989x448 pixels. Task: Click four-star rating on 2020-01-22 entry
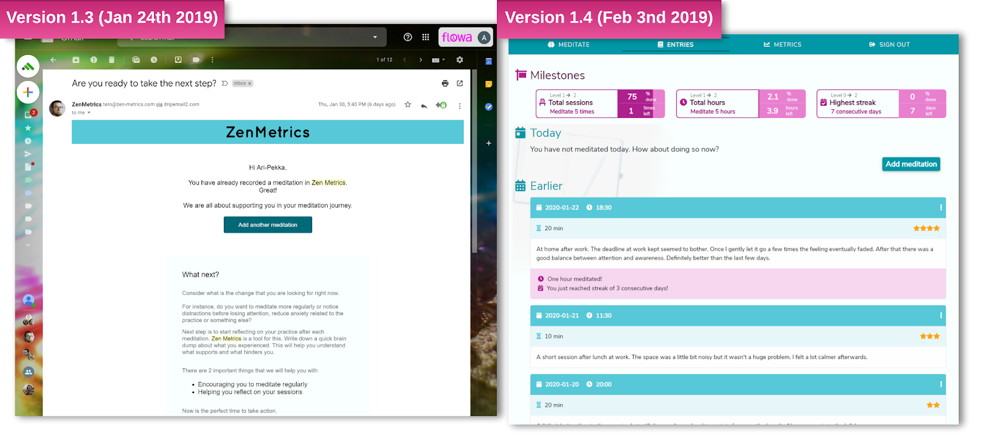pyautogui.click(x=926, y=228)
